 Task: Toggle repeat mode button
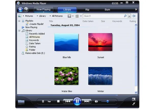[49, 102]
